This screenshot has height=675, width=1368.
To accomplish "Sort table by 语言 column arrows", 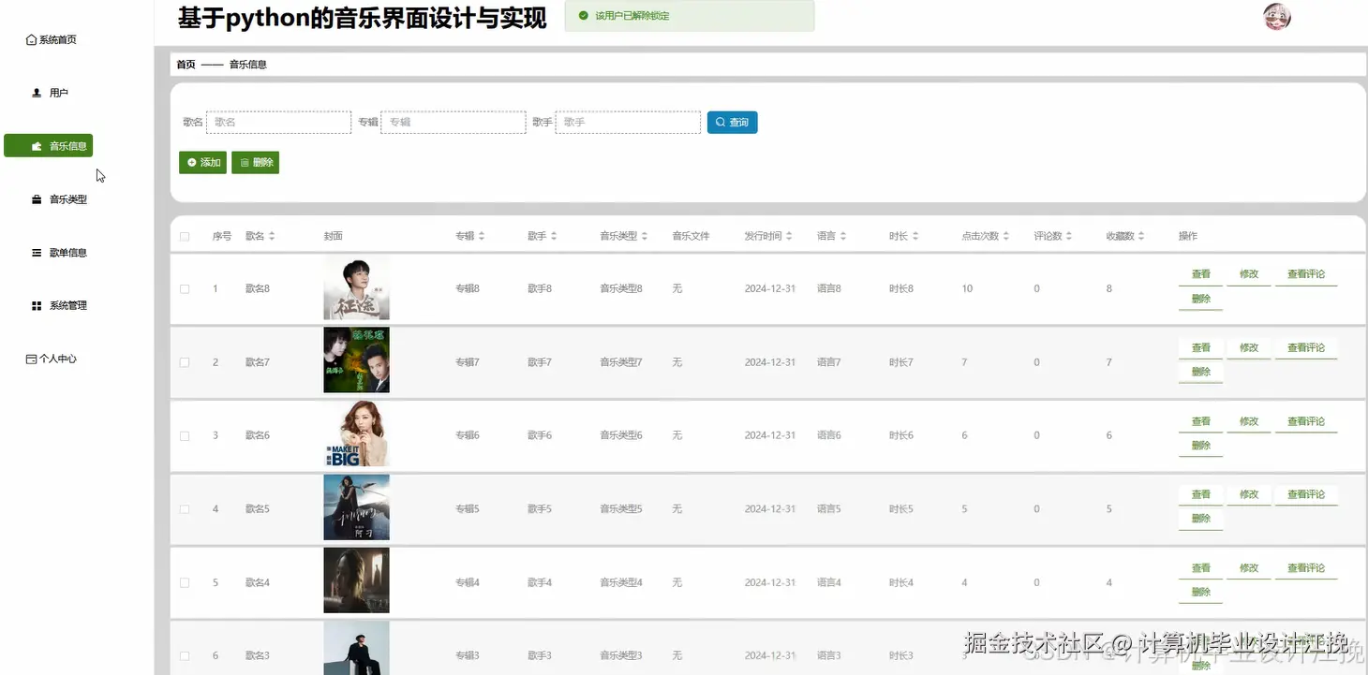I will point(843,237).
